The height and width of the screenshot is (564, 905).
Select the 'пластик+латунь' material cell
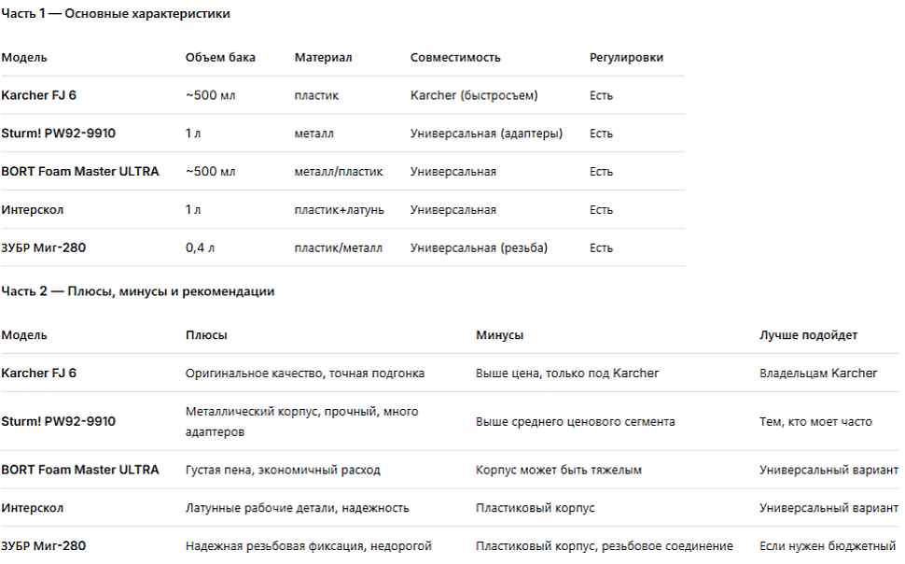tap(339, 210)
